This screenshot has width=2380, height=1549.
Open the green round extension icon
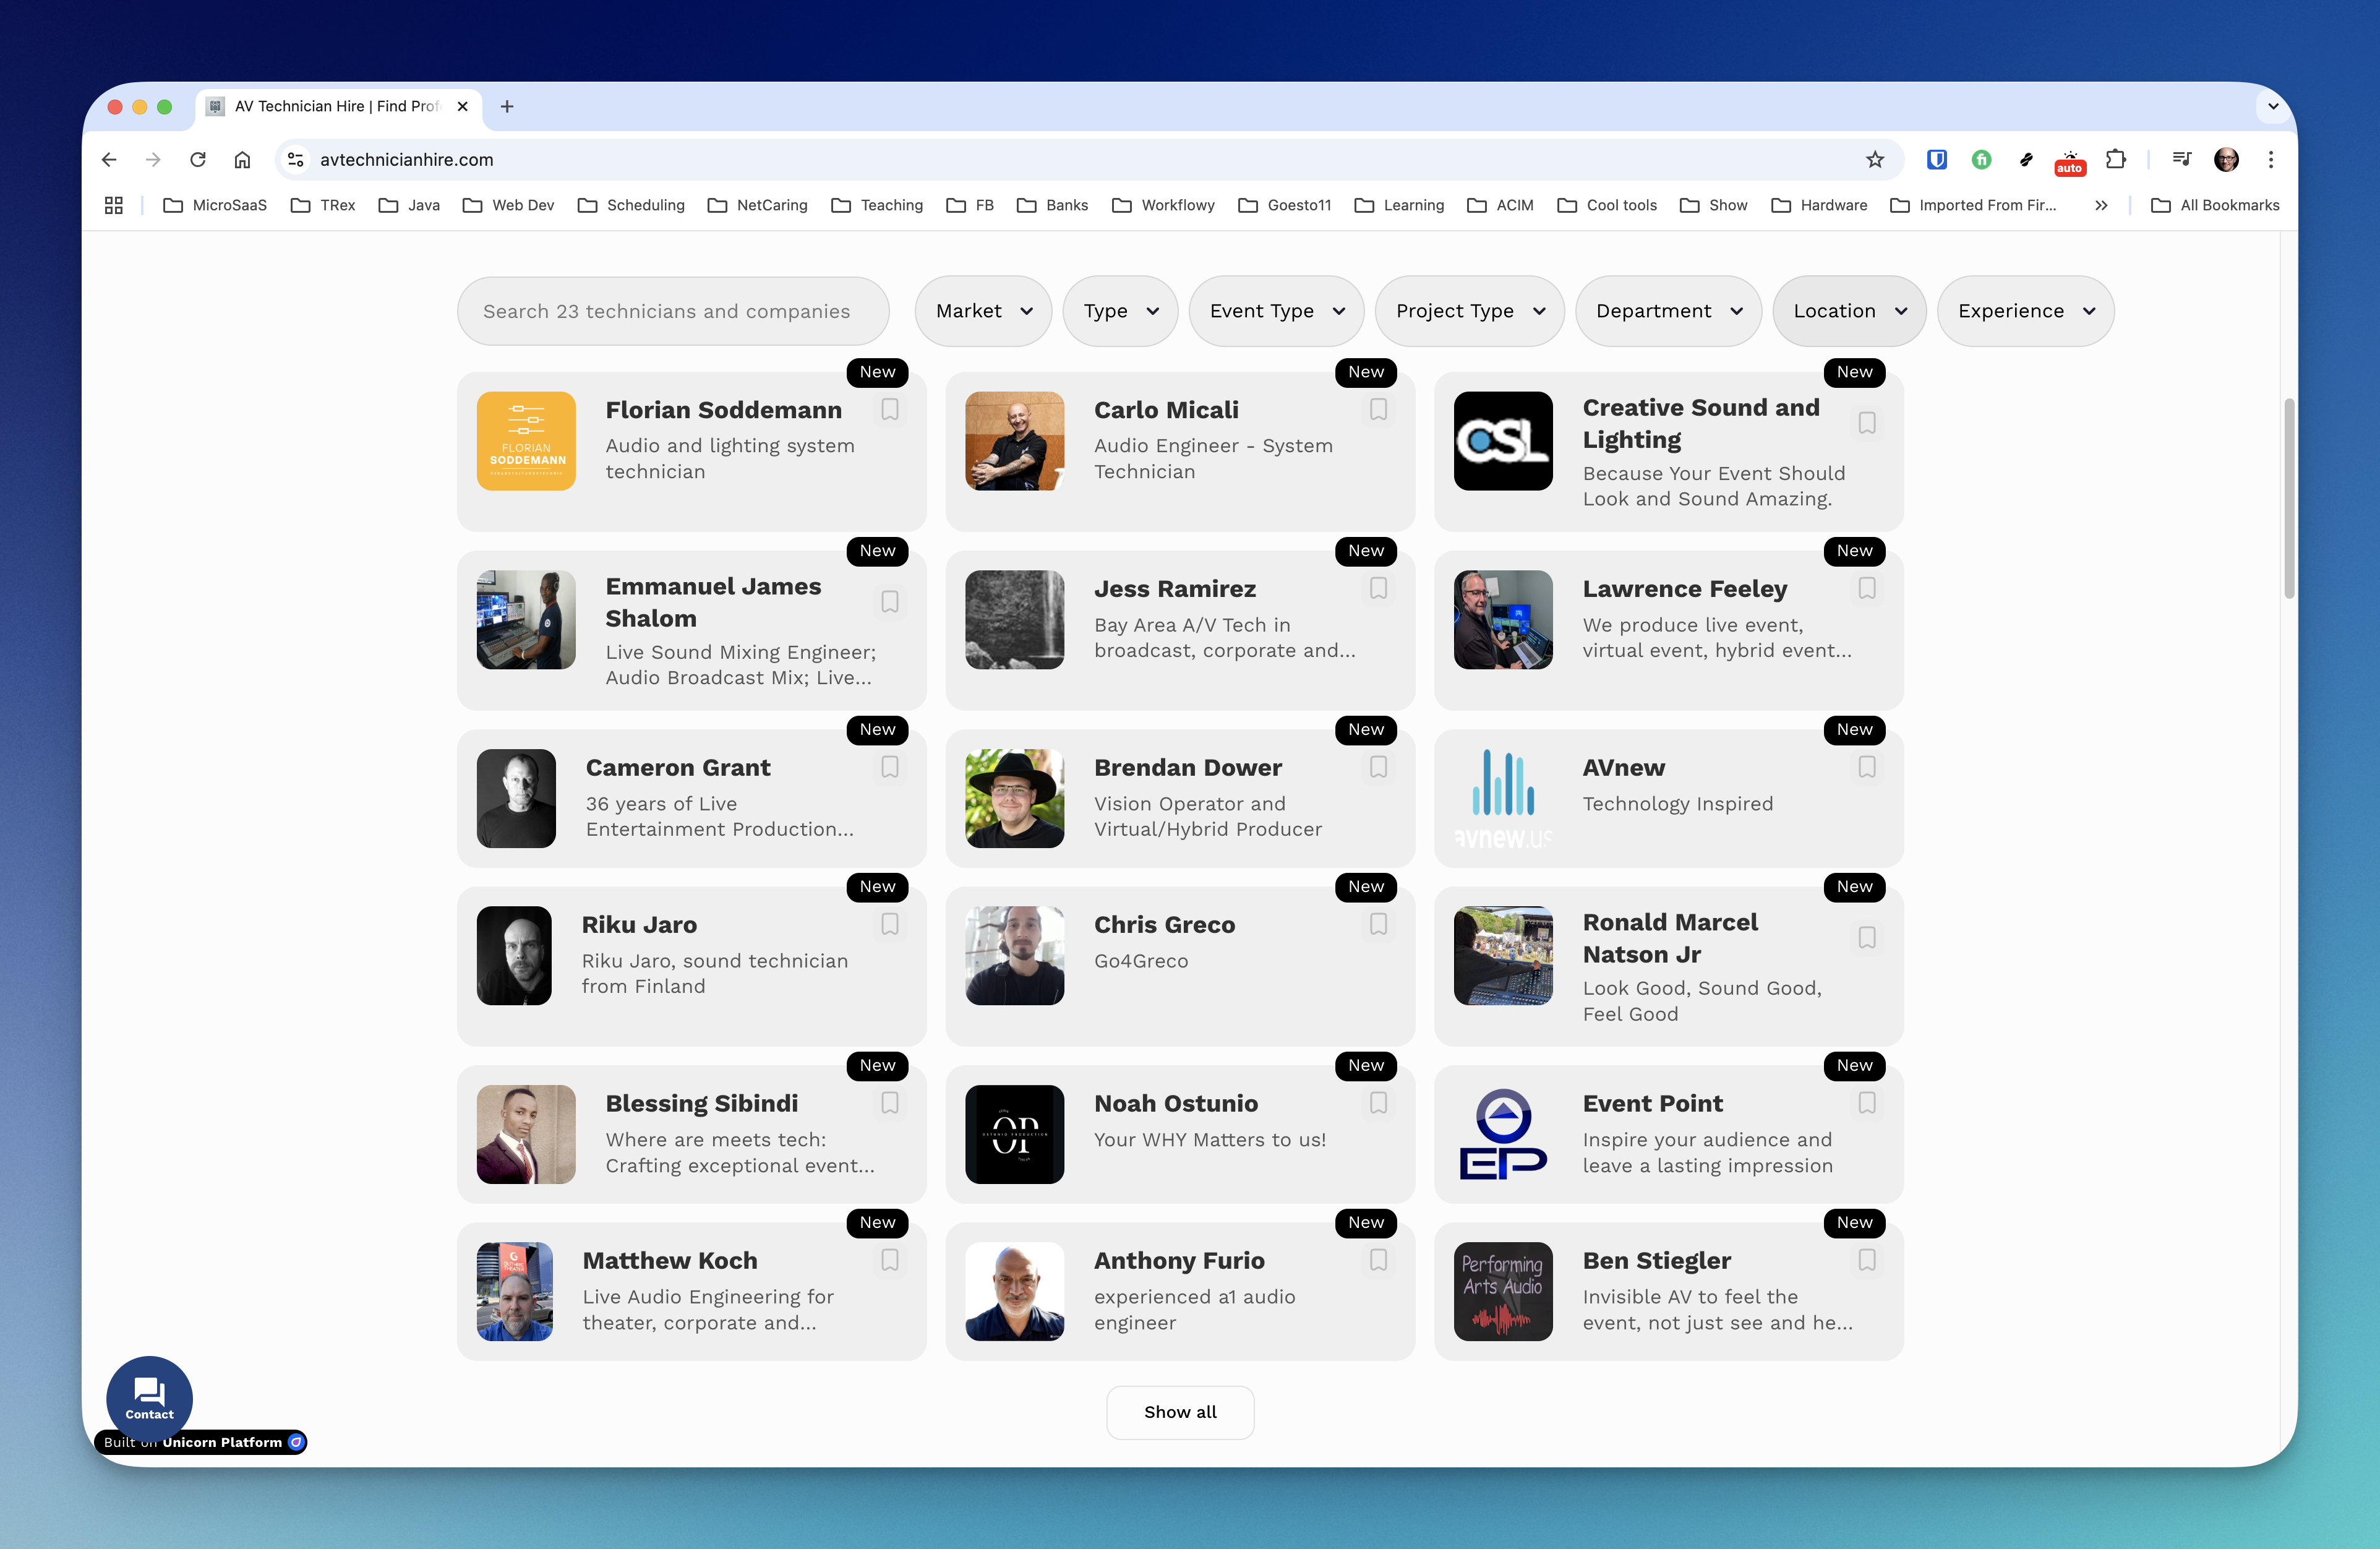point(1981,160)
